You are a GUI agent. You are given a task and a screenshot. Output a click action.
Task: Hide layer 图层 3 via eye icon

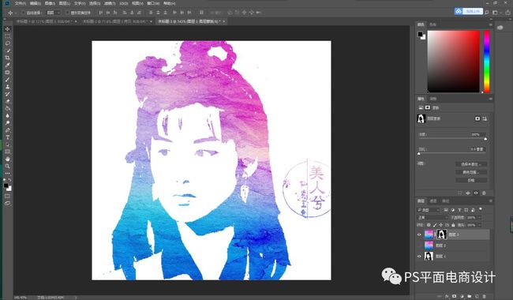[x=419, y=234]
